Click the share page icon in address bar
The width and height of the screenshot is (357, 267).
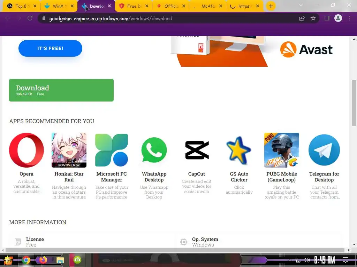(302, 18)
